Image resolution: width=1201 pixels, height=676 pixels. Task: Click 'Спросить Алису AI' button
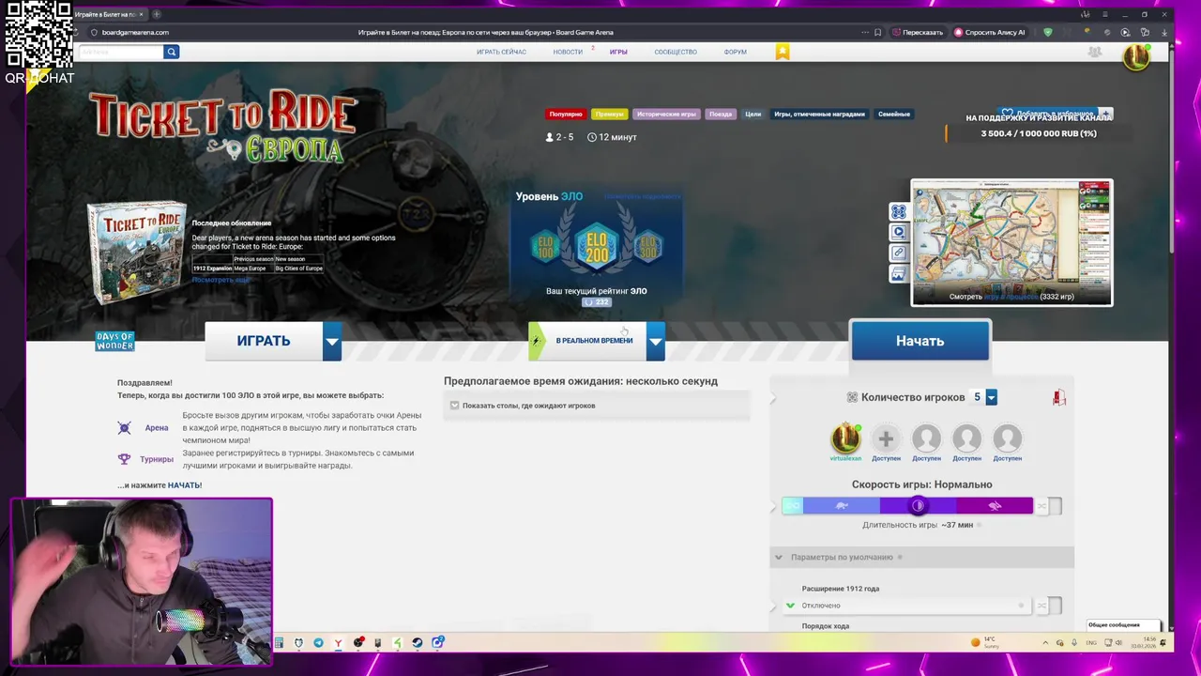click(990, 32)
